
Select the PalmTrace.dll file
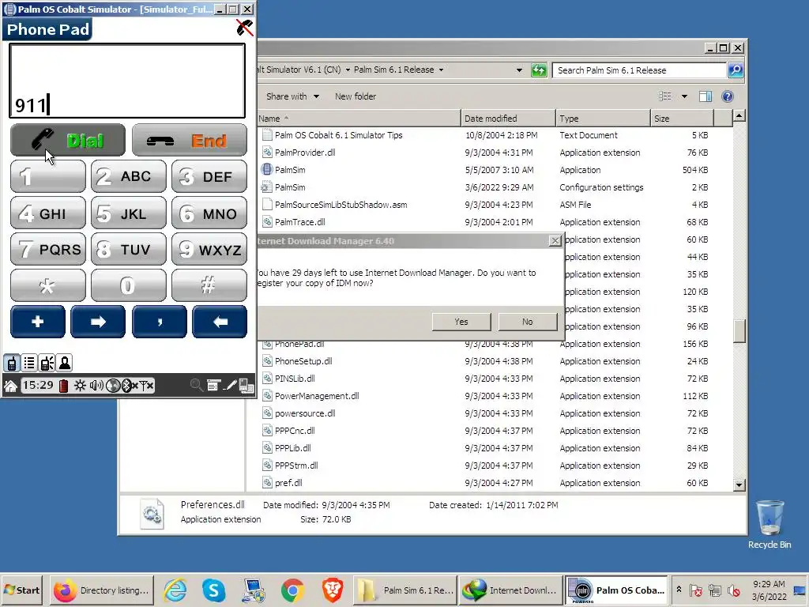[x=299, y=222]
